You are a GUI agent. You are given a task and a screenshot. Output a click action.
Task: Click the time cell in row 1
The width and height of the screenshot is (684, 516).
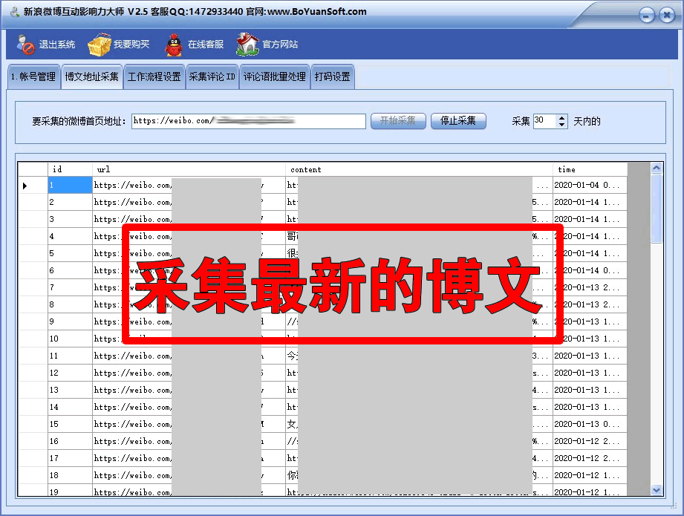[590, 186]
